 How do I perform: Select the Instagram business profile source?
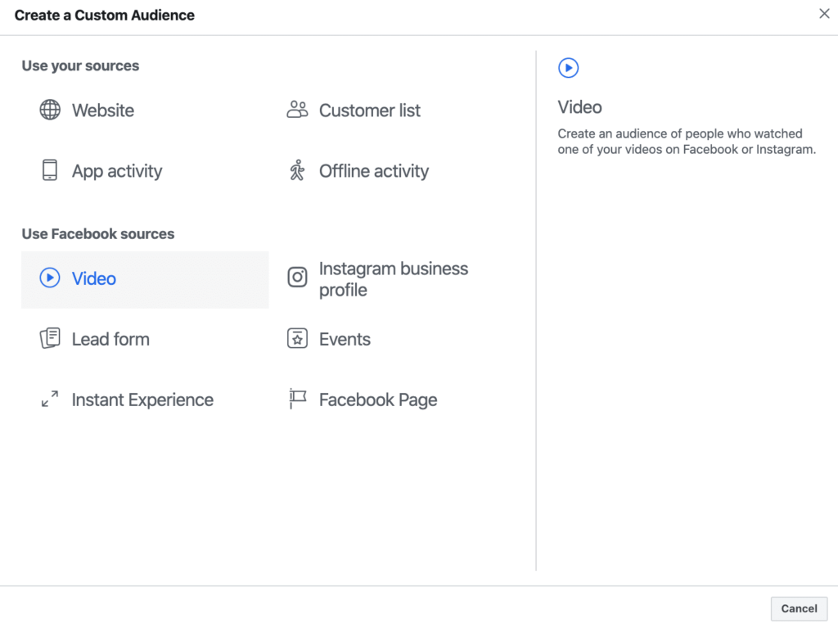(x=393, y=278)
